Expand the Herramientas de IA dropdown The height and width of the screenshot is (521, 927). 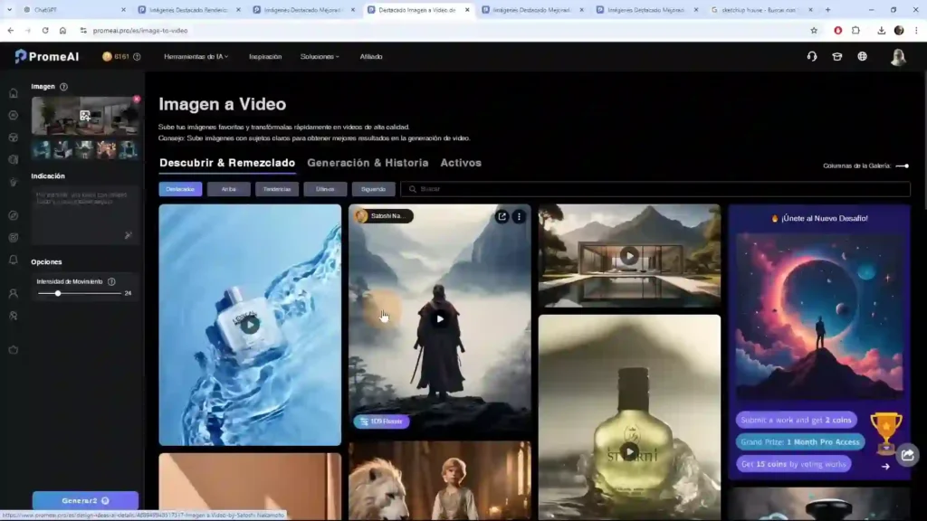coord(196,56)
